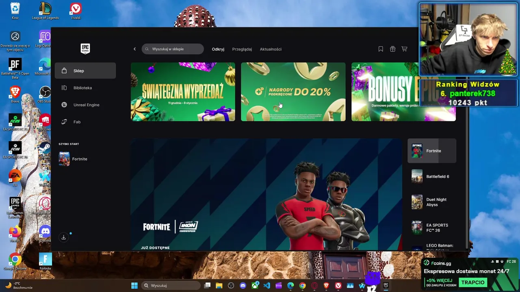
Task: Open the Firefox desktop shortcut
Action: [x=15, y=234]
